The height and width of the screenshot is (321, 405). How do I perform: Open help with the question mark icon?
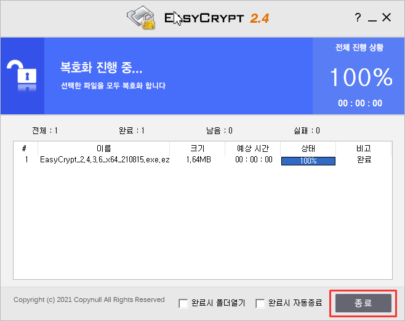click(358, 18)
